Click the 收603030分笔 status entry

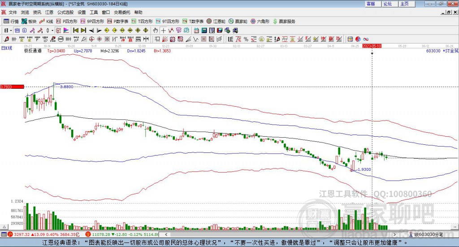point(426,234)
